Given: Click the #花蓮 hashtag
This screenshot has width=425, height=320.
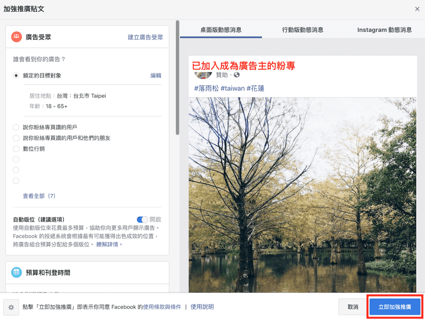Looking at the screenshot, I should tap(255, 88).
